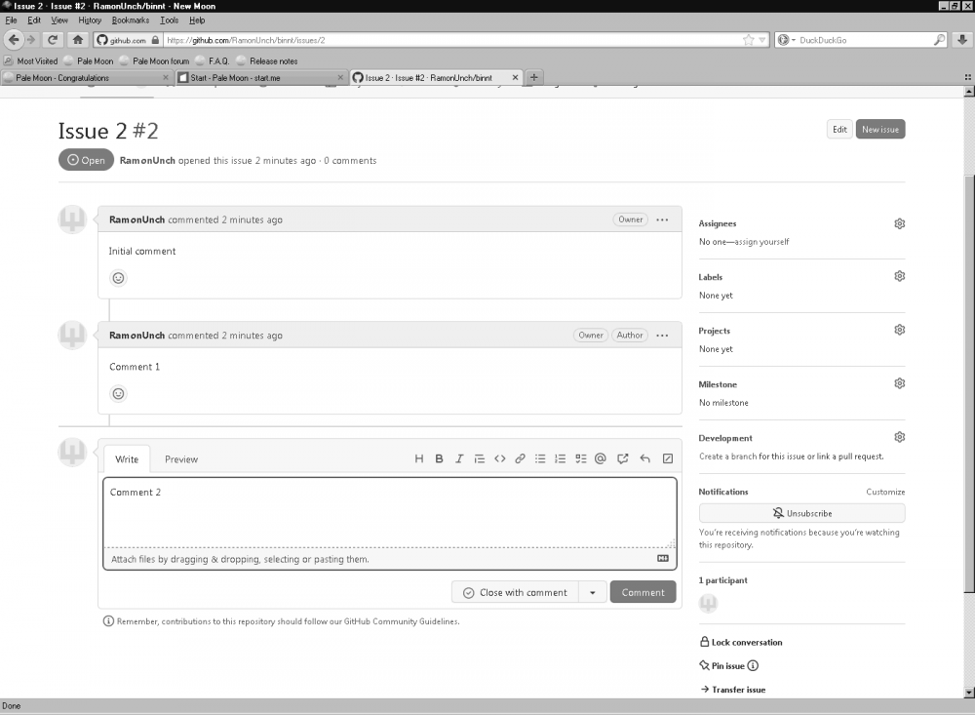Open the Assignees gear settings

[899, 223]
